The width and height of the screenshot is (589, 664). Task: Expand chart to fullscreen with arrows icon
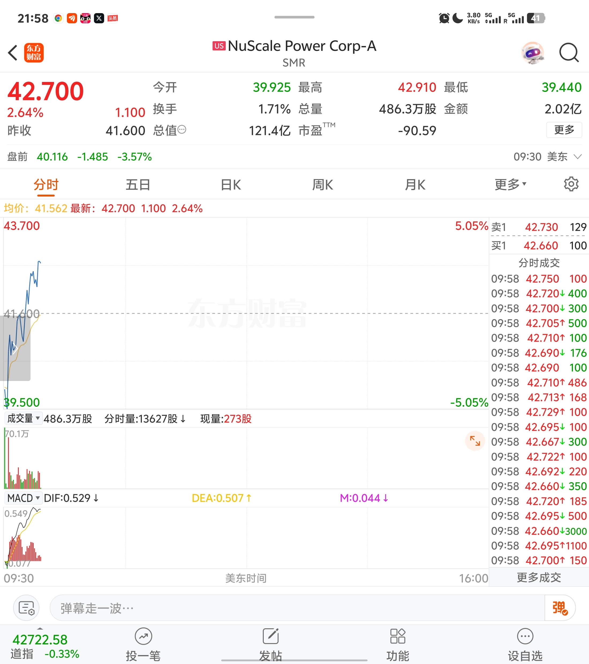[x=475, y=441]
